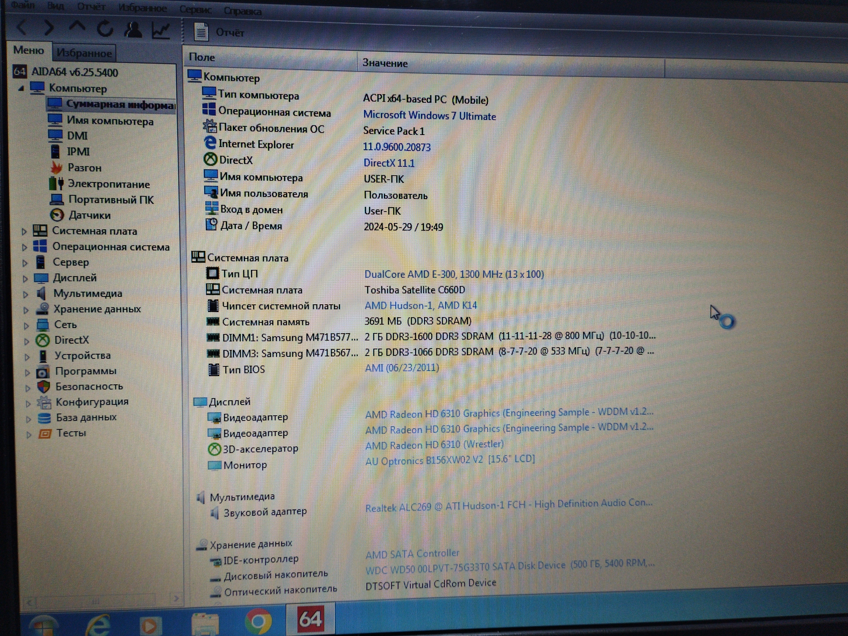Click the Тесты benchmark icon
848x636 pixels.
tap(45, 434)
